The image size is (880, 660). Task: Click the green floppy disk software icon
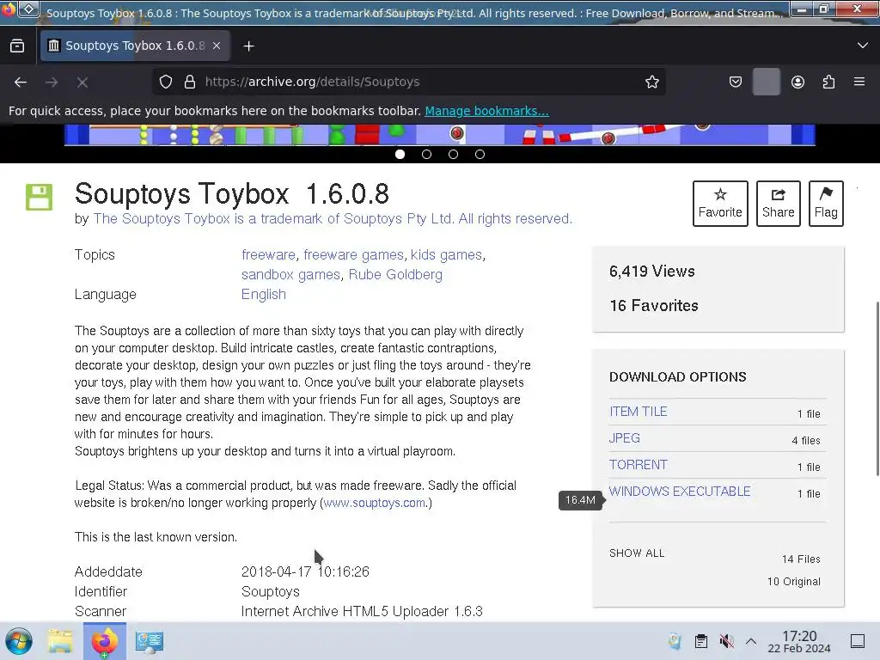(x=39, y=197)
